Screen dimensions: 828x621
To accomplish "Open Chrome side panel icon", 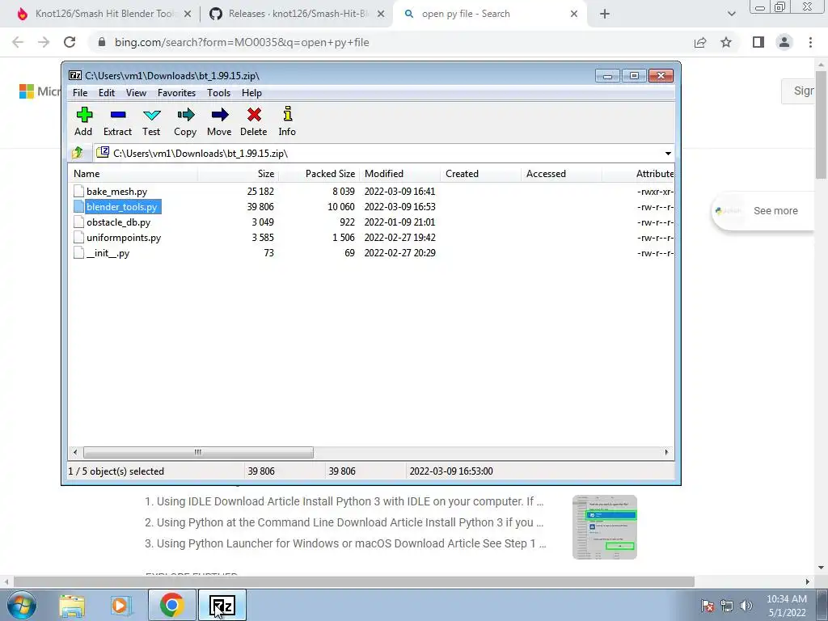I will pos(758,42).
